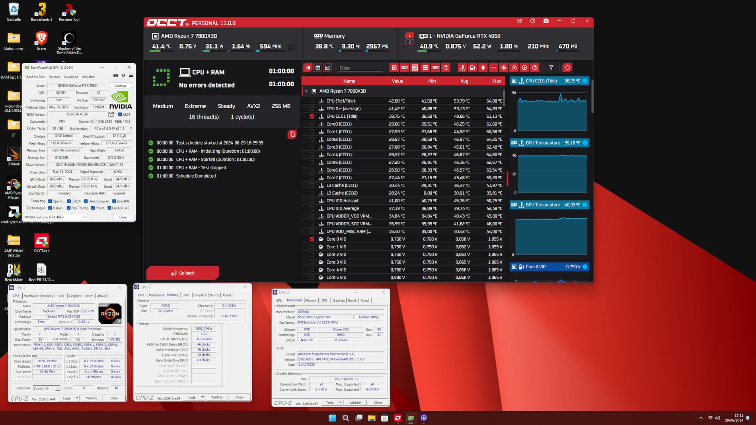Click OCCT graph panel vertical scrollbar

592,95
